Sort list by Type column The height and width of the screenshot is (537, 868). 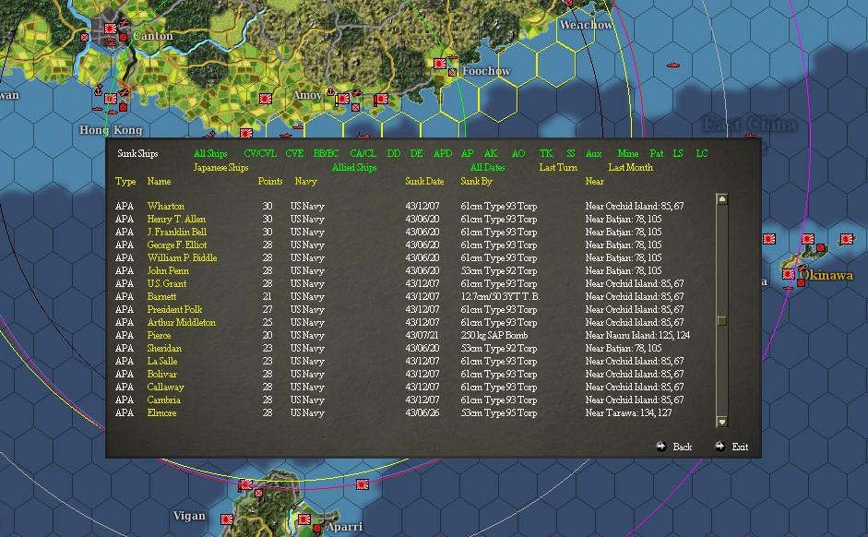pos(125,182)
